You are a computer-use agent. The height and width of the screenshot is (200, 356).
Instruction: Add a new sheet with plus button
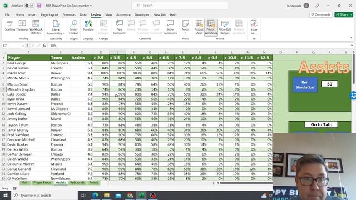coord(108,183)
